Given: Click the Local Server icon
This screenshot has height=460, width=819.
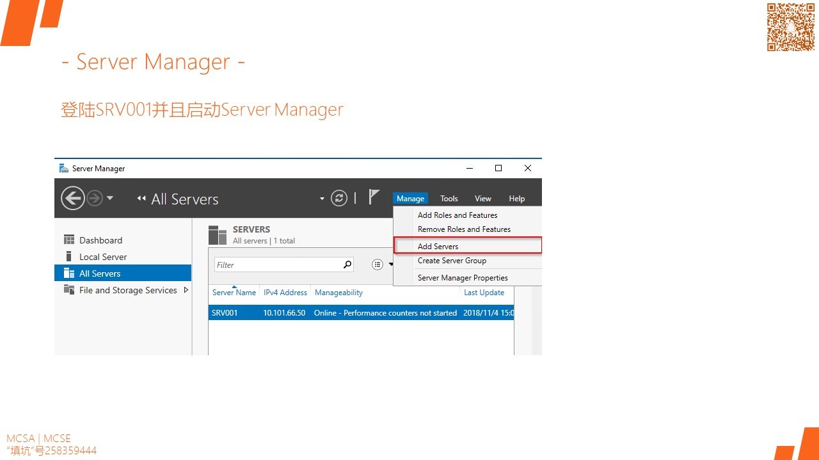Looking at the screenshot, I should (69, 257).
